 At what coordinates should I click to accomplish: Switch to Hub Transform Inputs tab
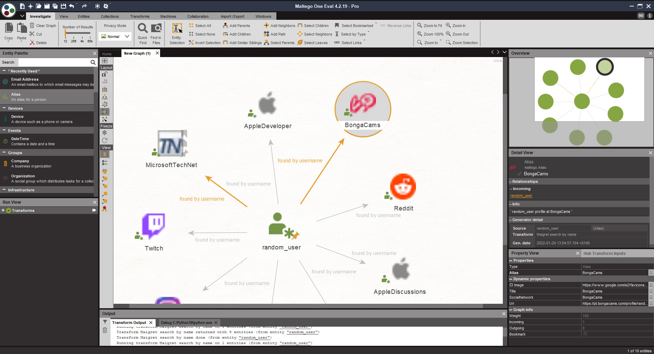(x=604, y=253)
